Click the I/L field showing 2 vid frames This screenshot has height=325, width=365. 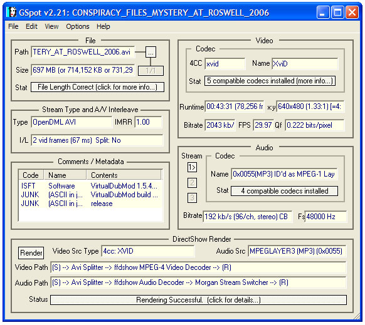point(97,140)
